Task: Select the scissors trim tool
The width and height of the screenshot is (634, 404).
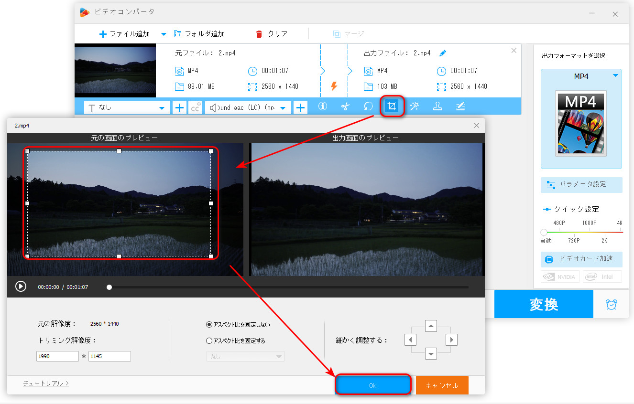Action: [x=346, y=106]
